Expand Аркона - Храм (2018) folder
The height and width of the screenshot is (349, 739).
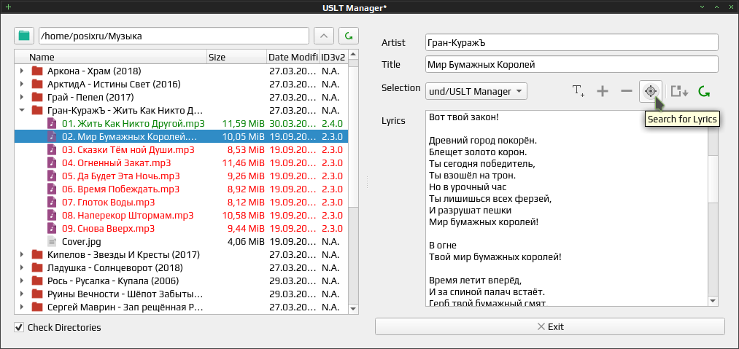[22, 71]
